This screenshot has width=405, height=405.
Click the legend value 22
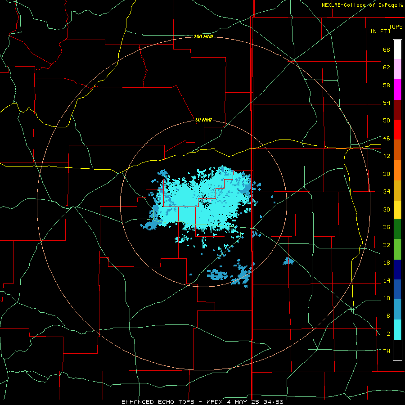(x=387, y=245)
